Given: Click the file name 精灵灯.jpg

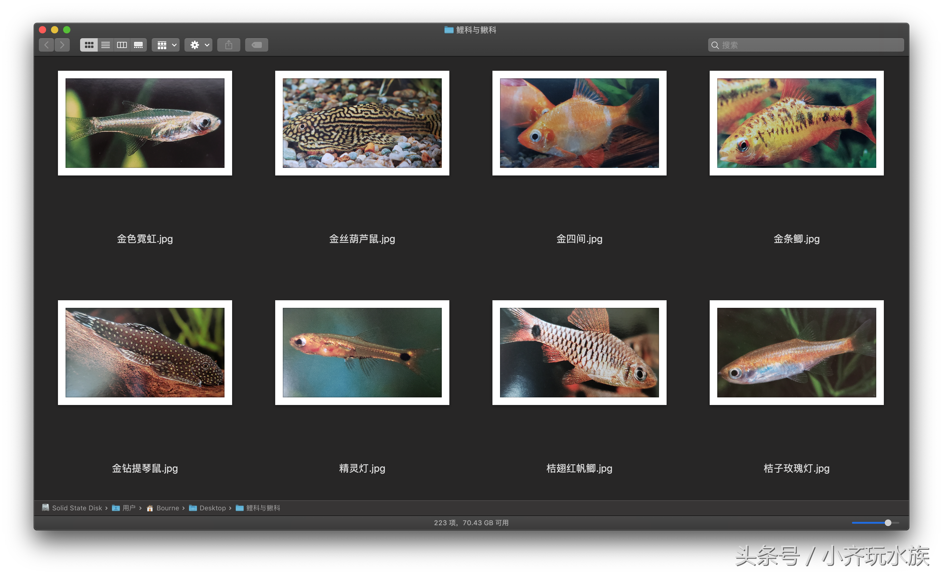Looking at the screenshot, I should pyautogui.click(x=363, y=468).
